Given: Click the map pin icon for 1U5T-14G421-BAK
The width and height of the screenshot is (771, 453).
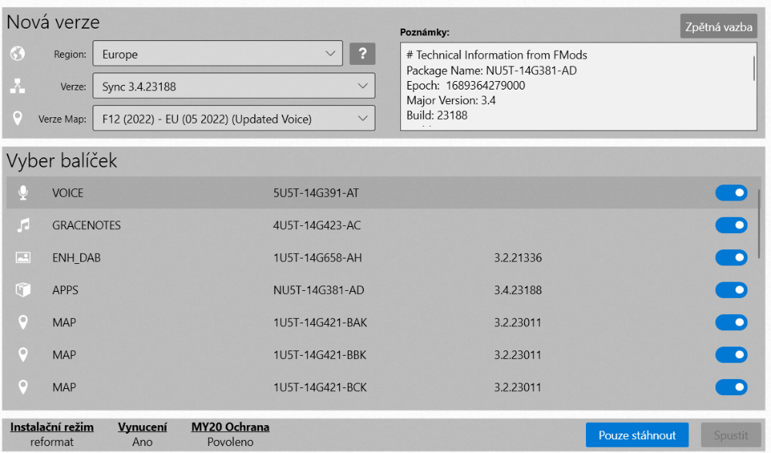Looking at the screenshot, I should [23, 323].
